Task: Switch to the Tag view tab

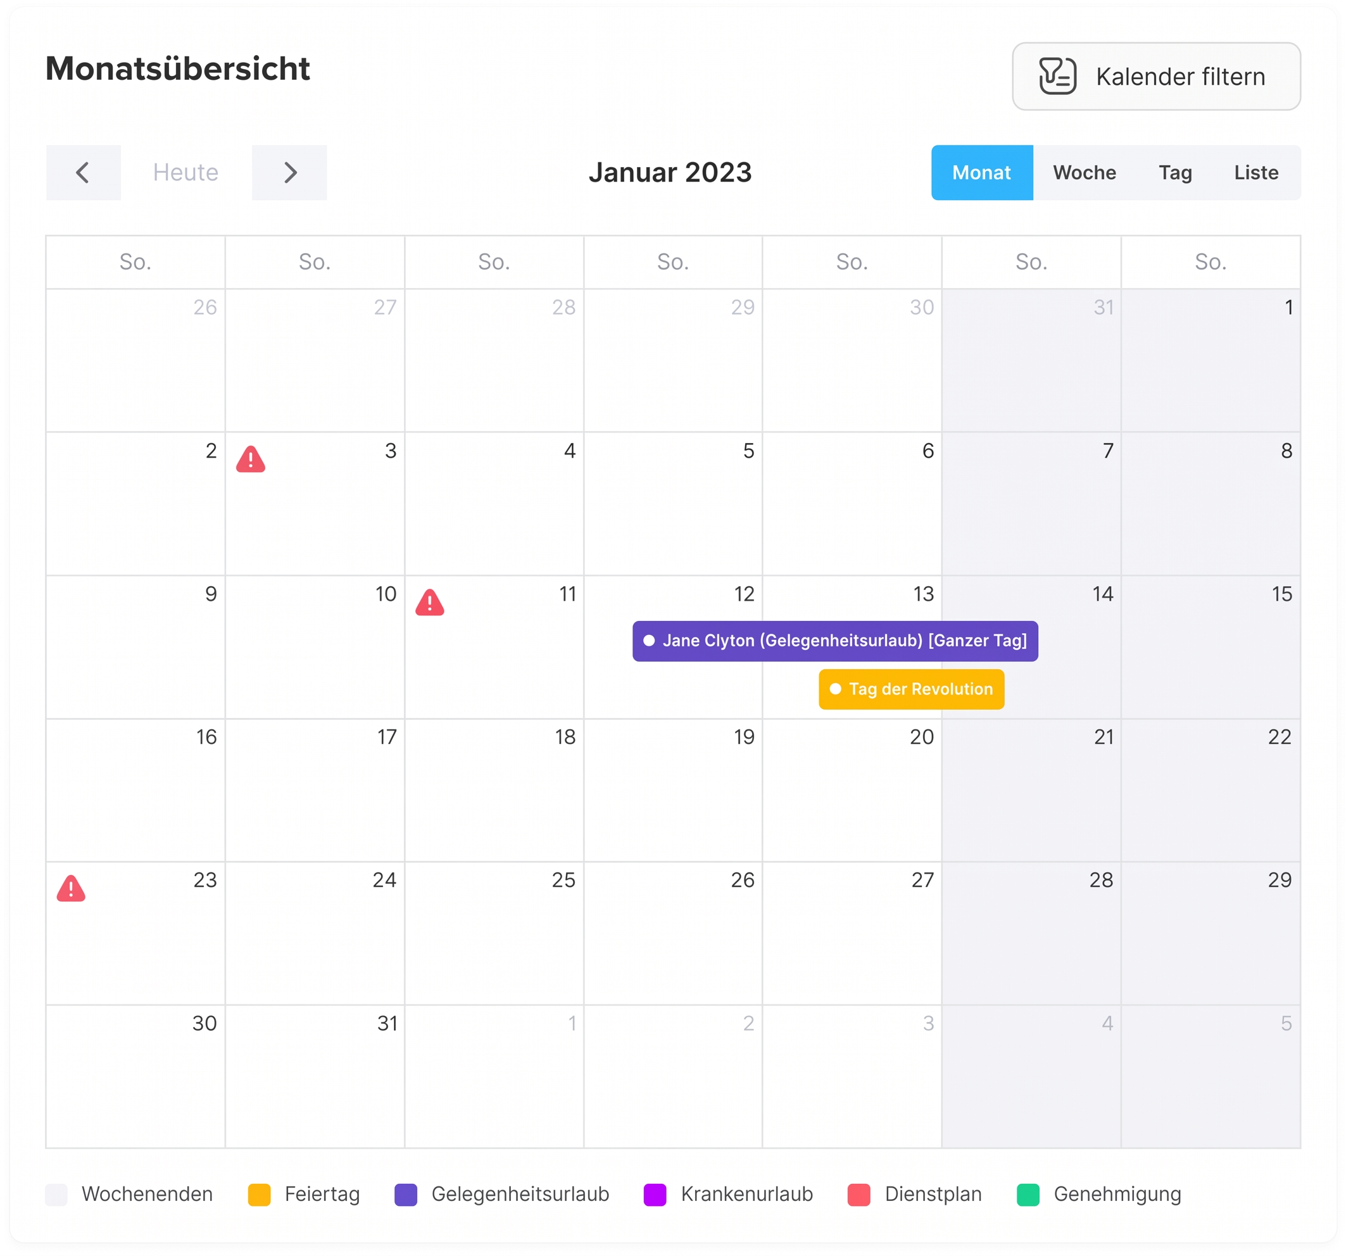Action: [x=1174, y=173]
